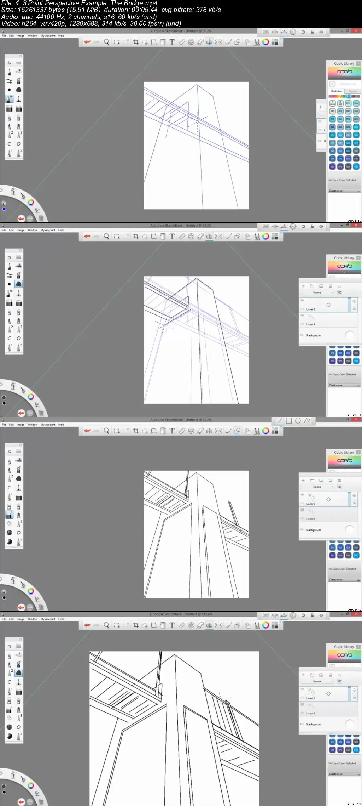Turn on Steady Stroke in second frame toolbar
362x806 pixels.
[228, 237]
